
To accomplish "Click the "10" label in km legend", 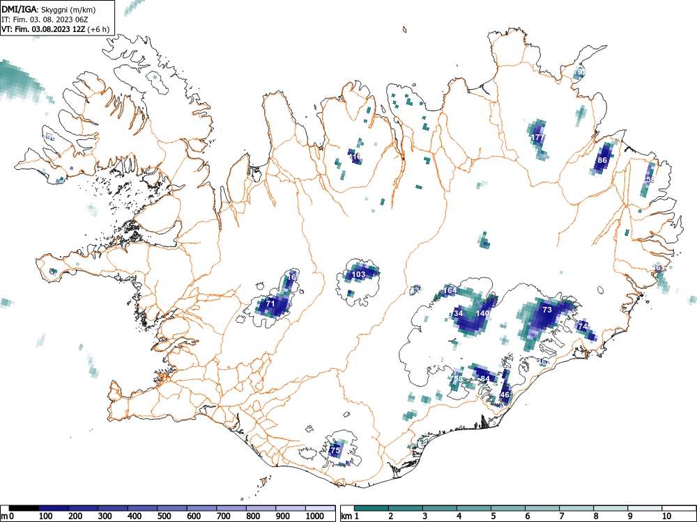I will coord(666,516).
